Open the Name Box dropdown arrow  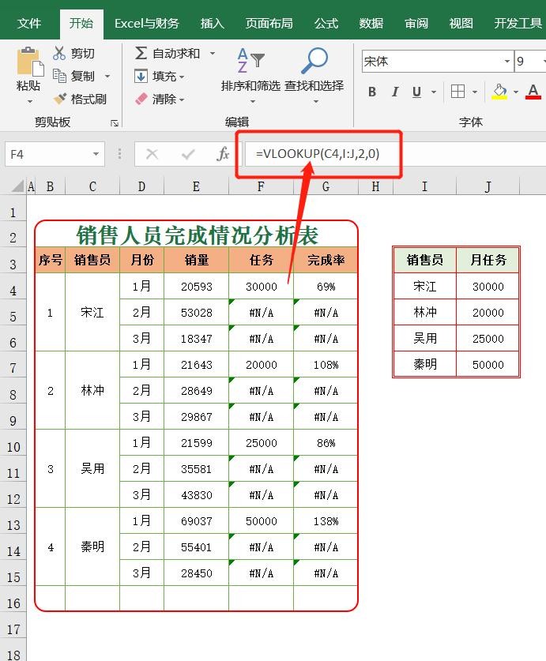point(96,154)
